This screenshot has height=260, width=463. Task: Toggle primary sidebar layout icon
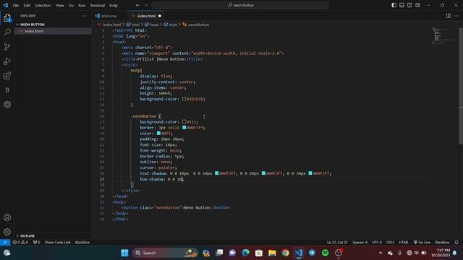(x=394, y=5)
